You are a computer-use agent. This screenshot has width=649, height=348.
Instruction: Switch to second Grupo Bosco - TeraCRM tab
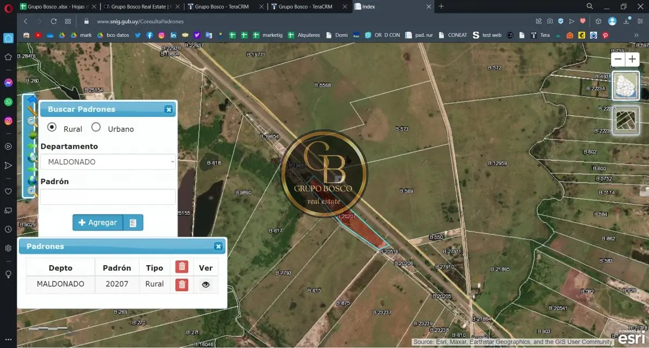tap(309, 6)
